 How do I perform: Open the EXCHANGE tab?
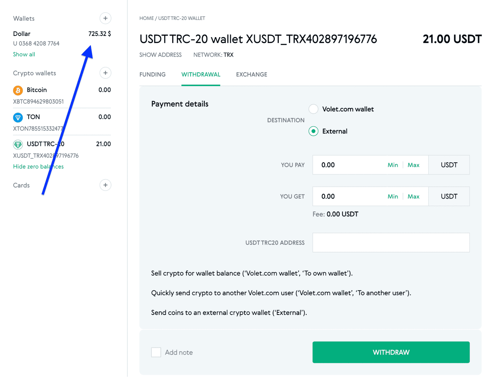251,74
